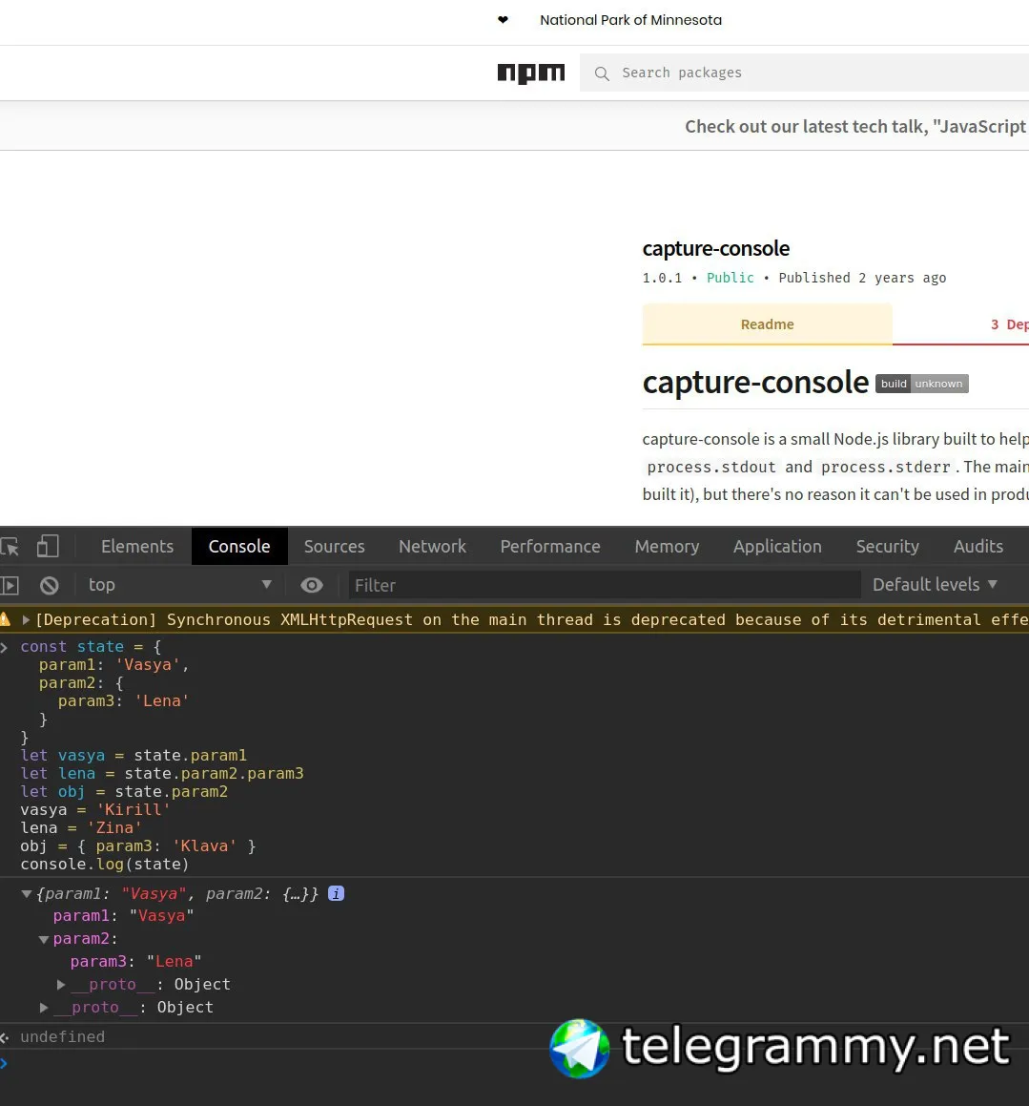
Task: Click the blue info badge on logged object
Action: pos(337,894)
